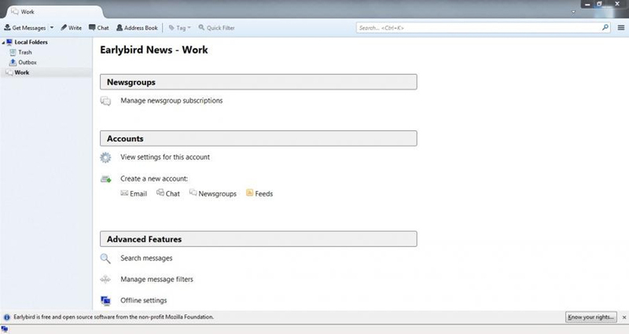Select the Work newsgroup account

tap(22, 72)
